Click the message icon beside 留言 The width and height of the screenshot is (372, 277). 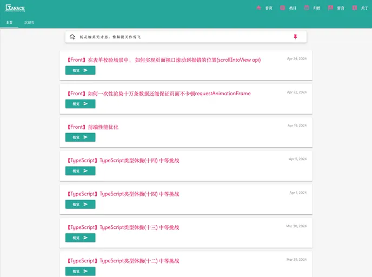(330, 8)
